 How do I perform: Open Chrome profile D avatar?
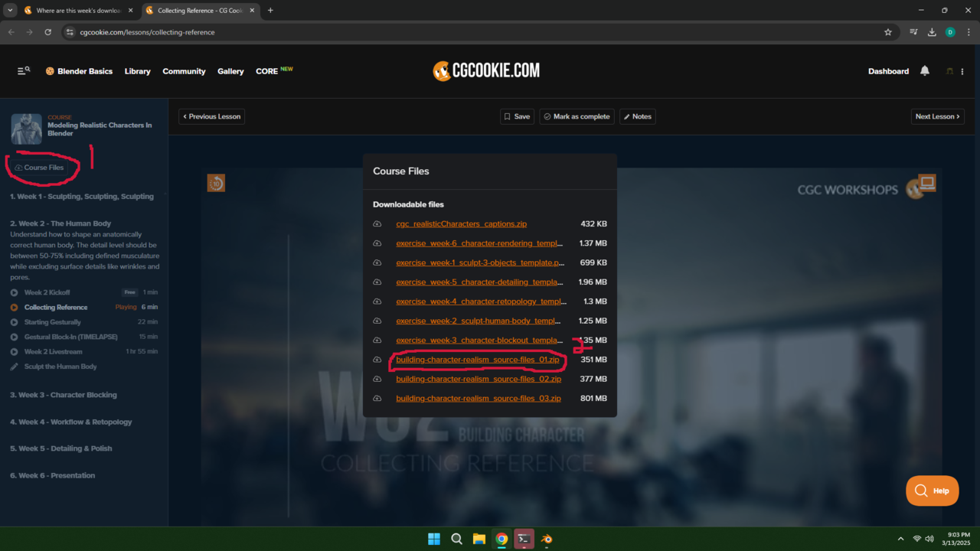950,32
